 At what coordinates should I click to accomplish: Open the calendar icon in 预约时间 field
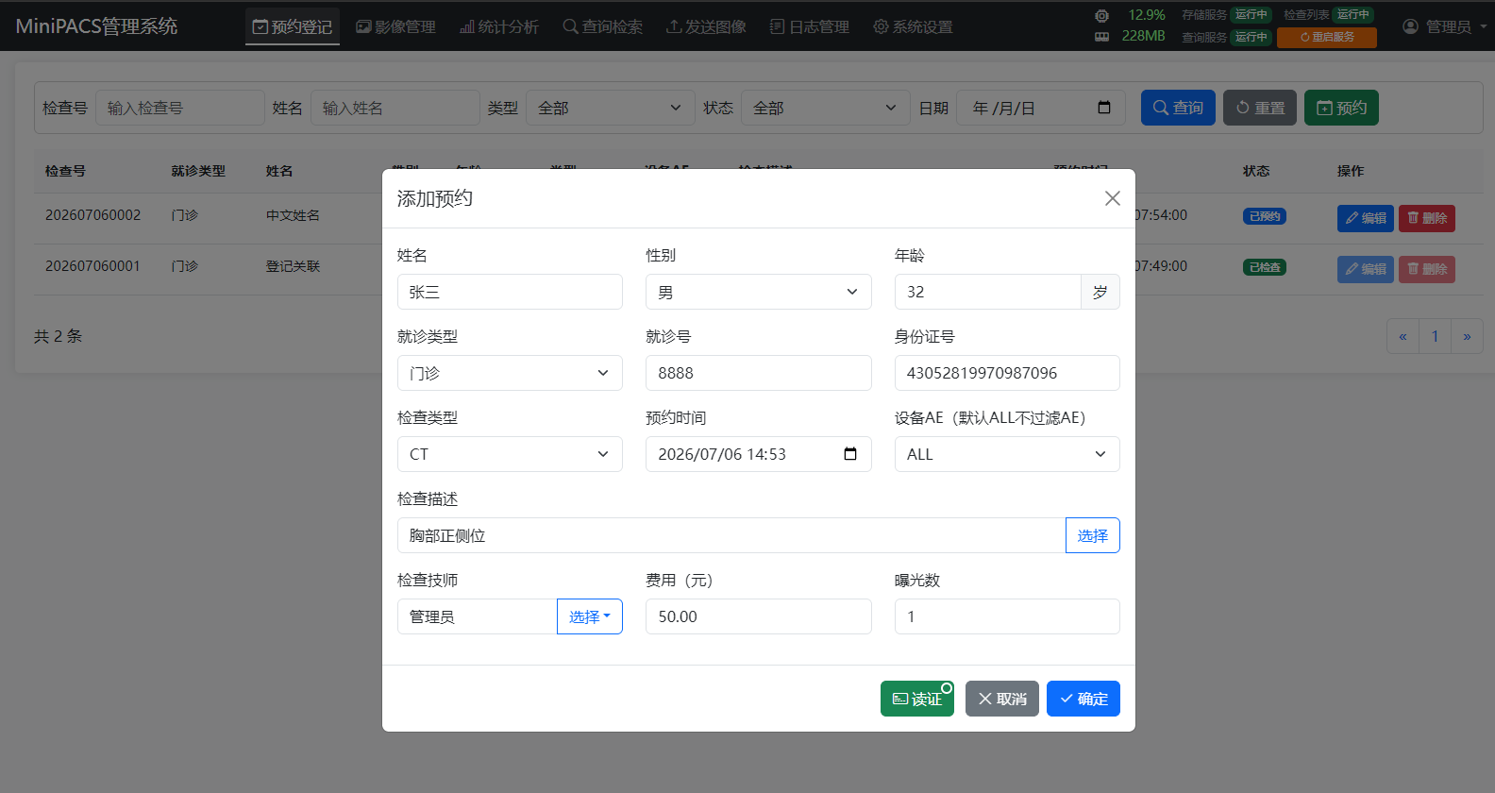pos(850,454)
